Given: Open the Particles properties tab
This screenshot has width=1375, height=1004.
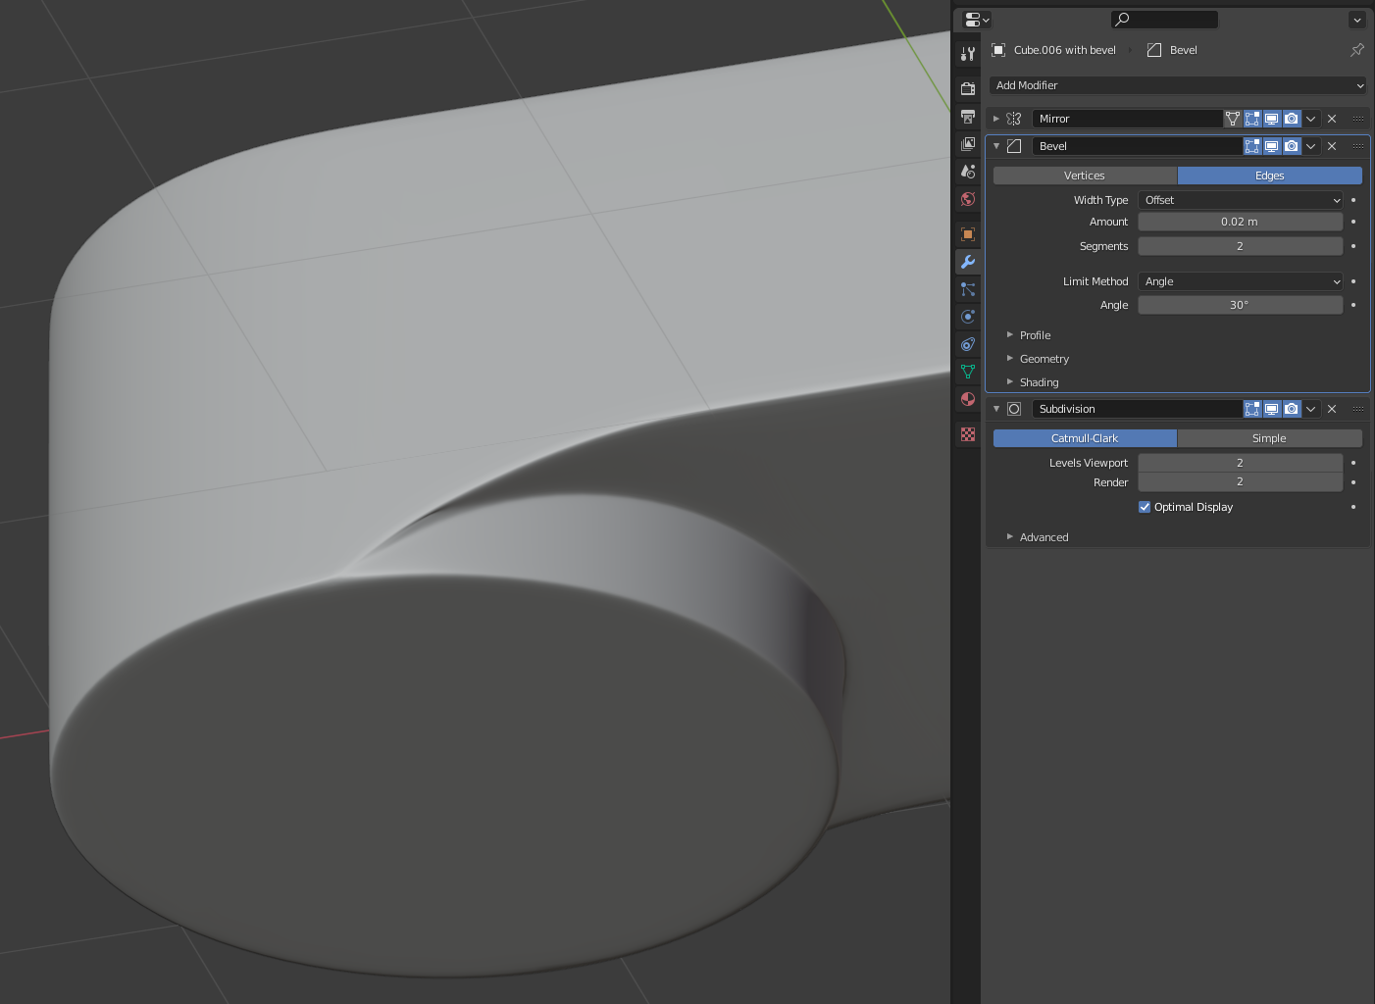Looking at the screenshot, I should (x=968, y=289).
